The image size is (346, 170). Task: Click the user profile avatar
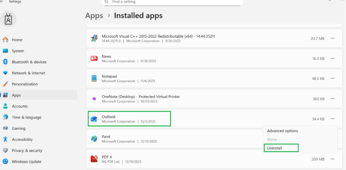point(9,19)
